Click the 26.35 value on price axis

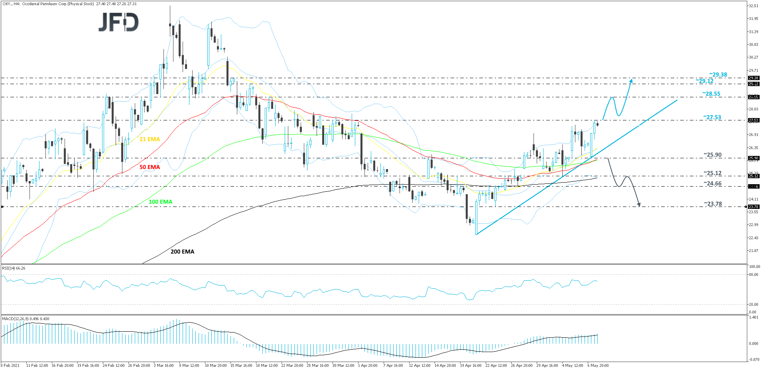tap(753, 148)
